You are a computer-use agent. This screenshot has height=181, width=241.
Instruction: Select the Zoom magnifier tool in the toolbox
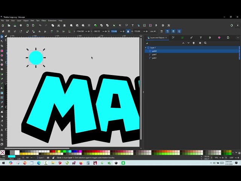tap(2, 140)
